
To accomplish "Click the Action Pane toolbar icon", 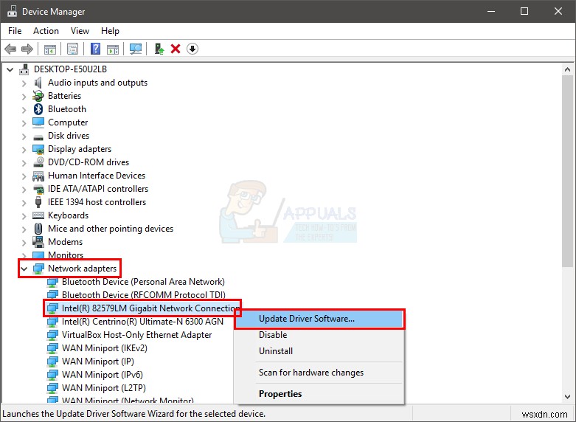I will [113, 49].
